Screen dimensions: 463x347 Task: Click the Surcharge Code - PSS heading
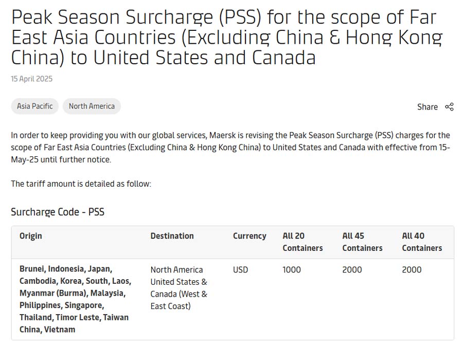[58, 212]
